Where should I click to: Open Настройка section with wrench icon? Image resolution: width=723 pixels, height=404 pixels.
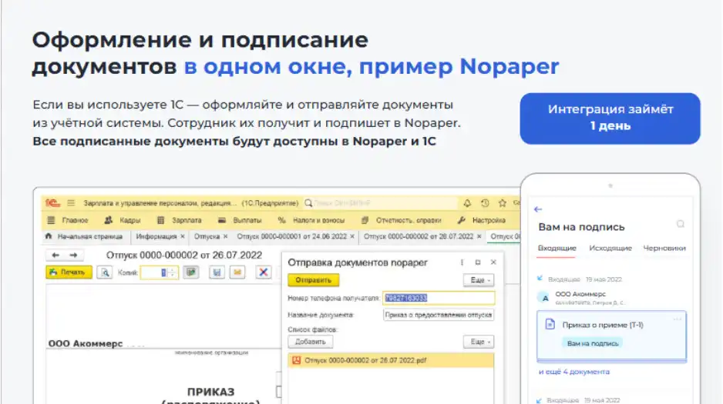point(482,220)
